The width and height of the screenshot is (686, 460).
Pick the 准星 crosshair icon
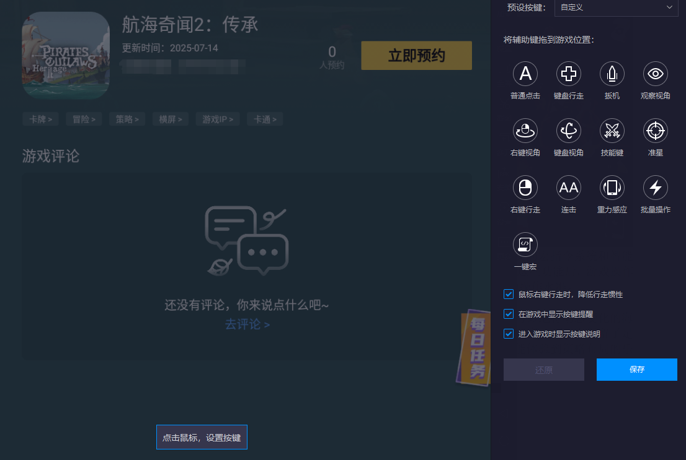point(655,130)
